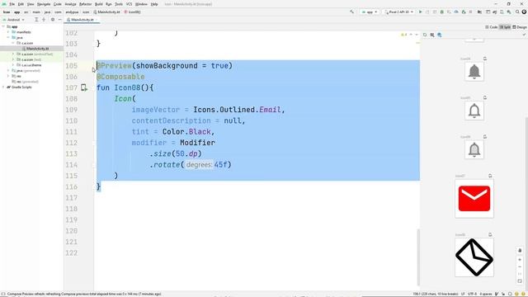Open the app run configuration dropdown

click(x=370, y=12)
